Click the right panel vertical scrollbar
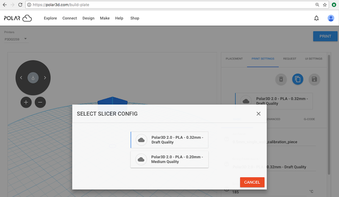Viewport: 339px width, 197px height. (x=329, y=115)
